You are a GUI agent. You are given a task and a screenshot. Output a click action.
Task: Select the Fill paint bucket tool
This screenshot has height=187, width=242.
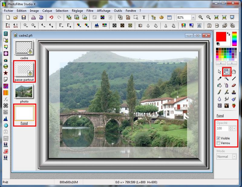[x=219, y=85]
